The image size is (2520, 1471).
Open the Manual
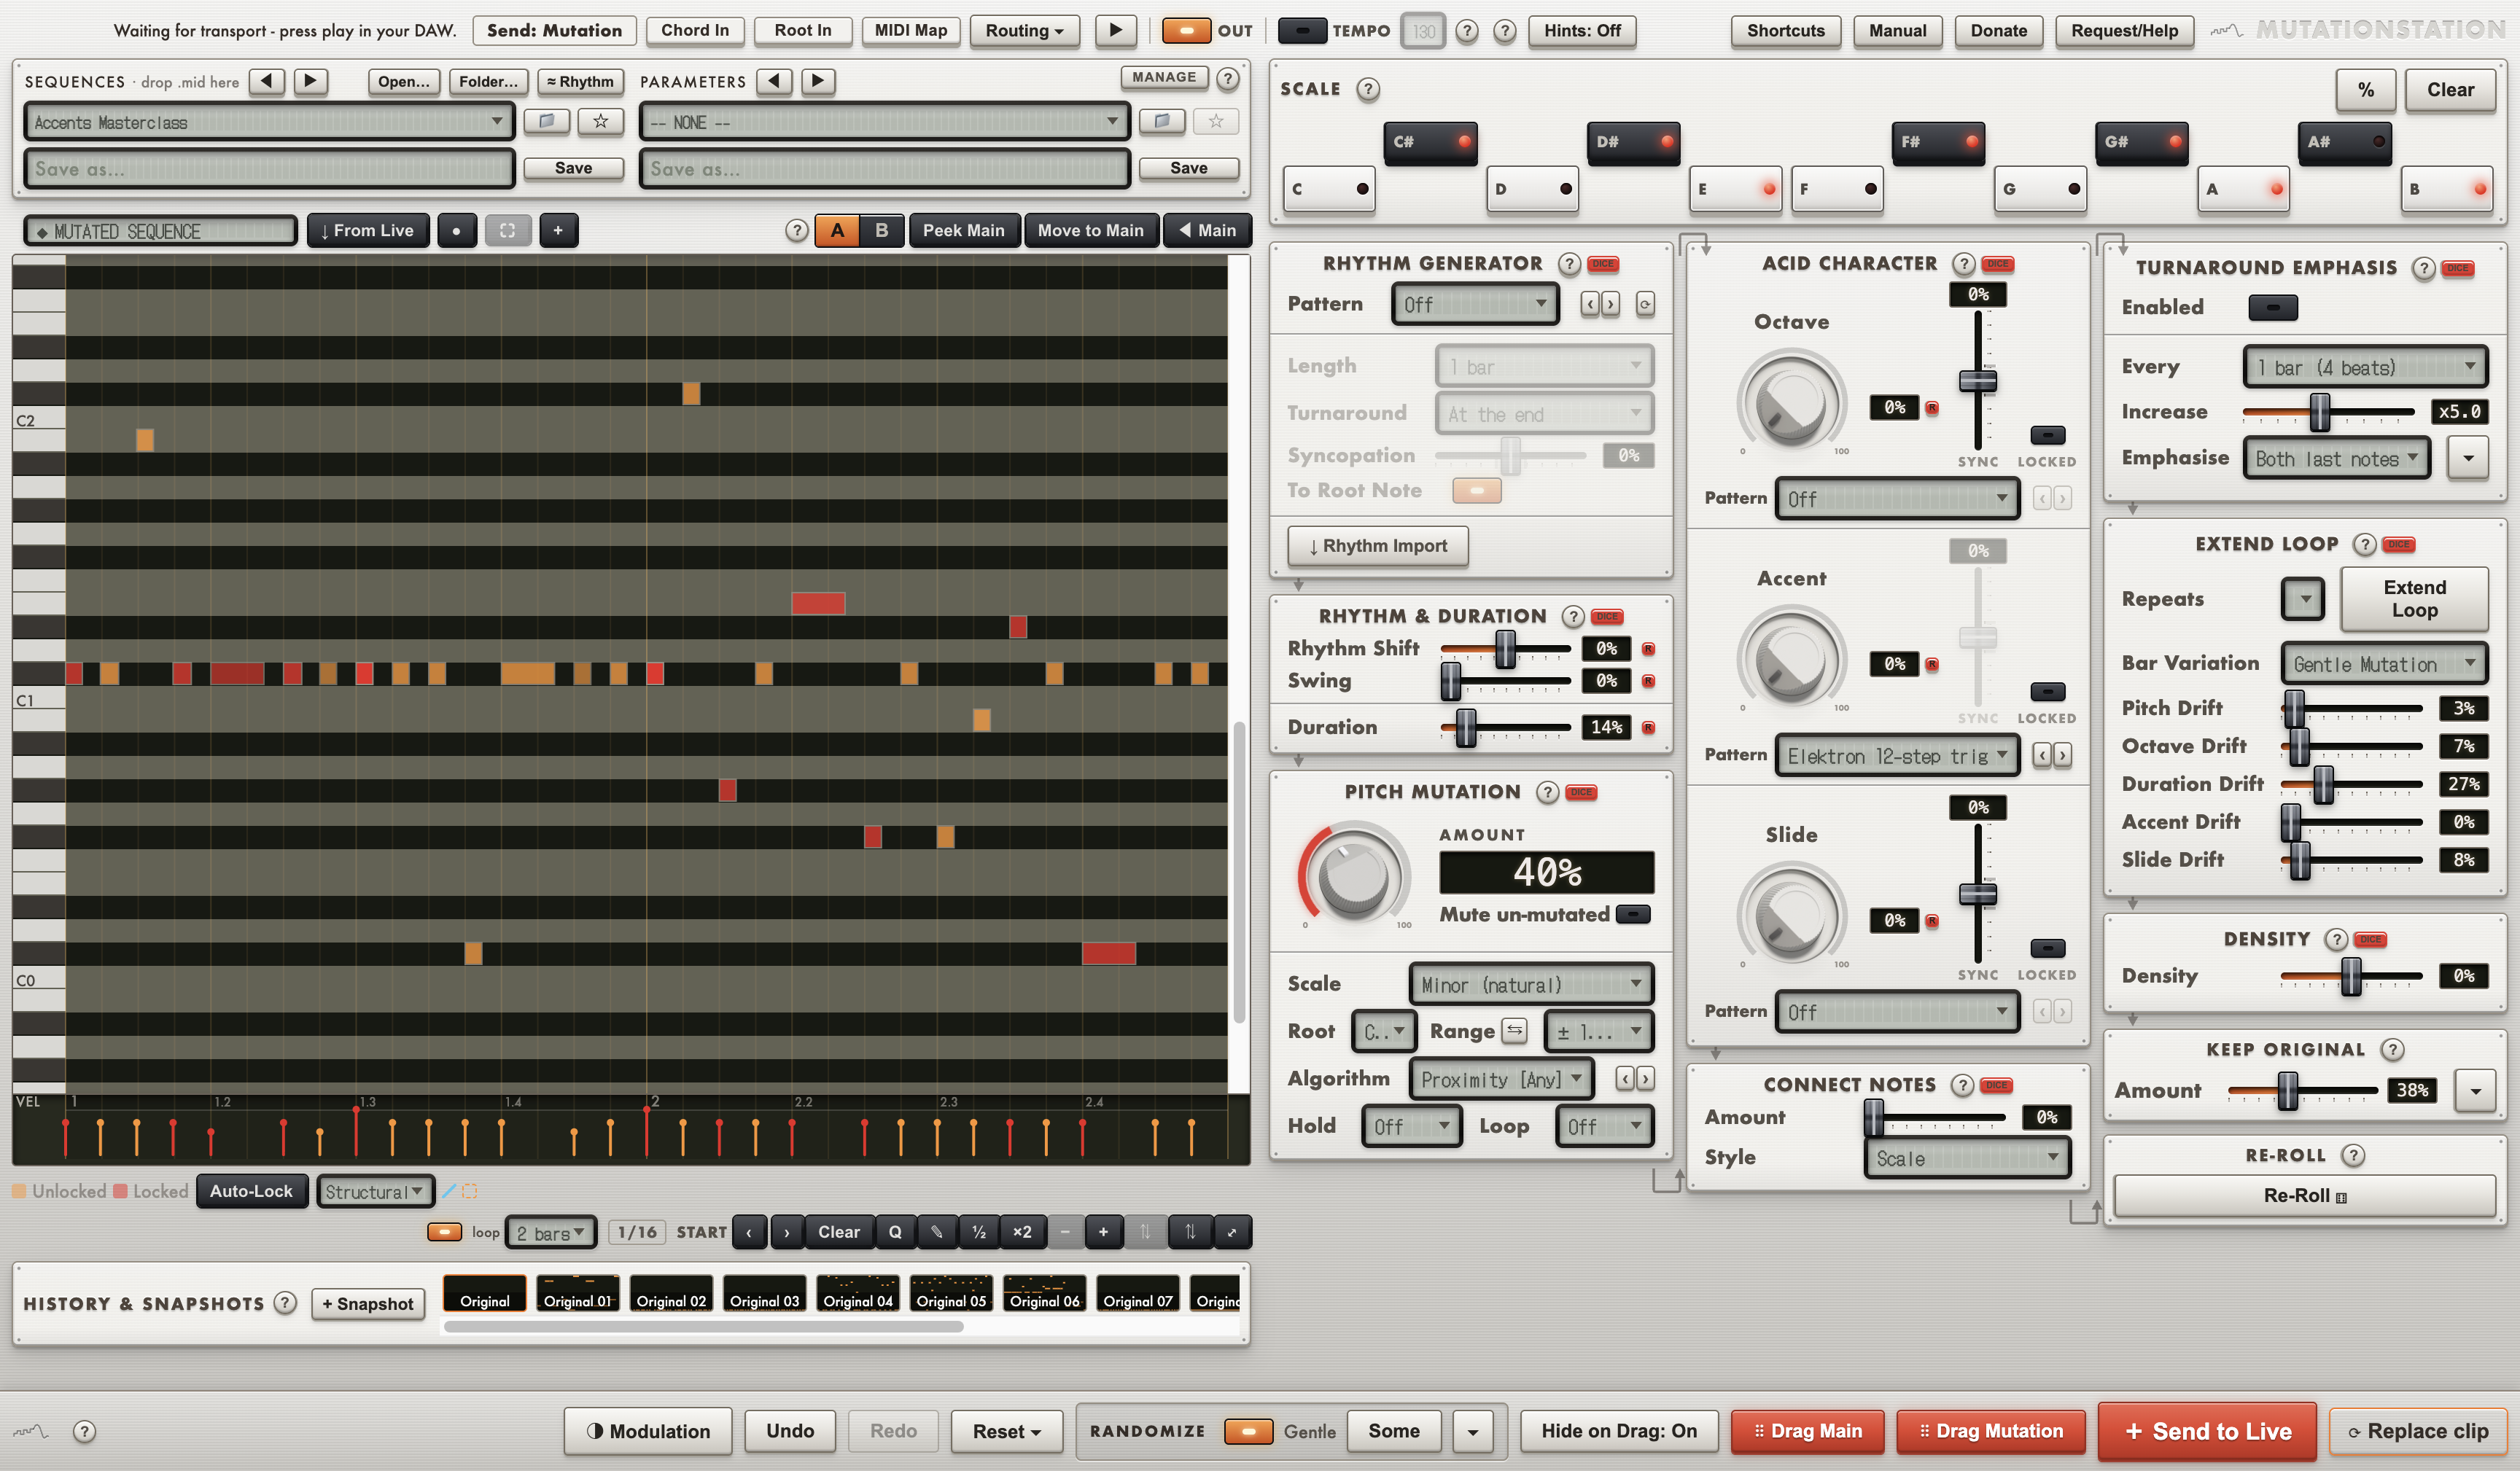click(1897, 31)
